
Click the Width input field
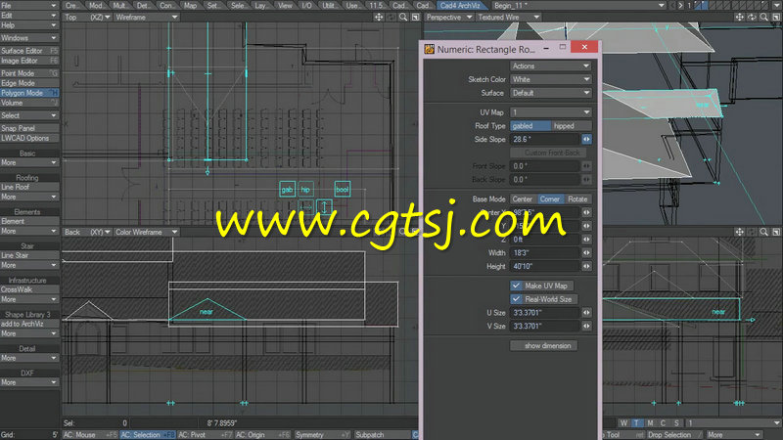pos(545,253)
